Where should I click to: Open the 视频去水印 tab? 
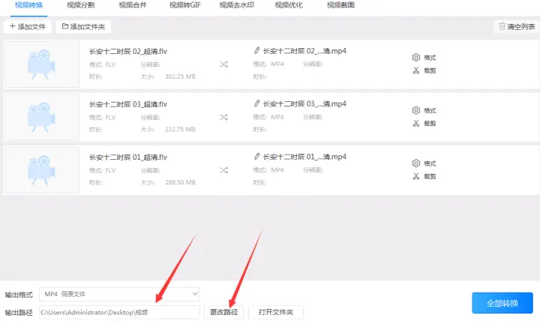236,5
